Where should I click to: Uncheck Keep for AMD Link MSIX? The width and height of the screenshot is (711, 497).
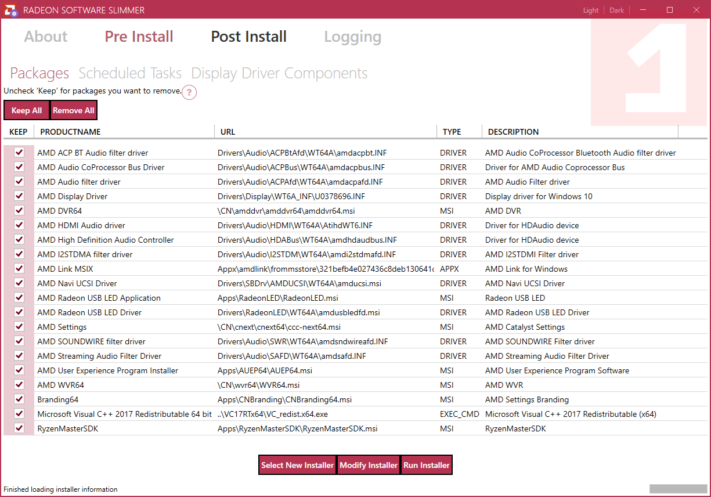click(19, 269)
